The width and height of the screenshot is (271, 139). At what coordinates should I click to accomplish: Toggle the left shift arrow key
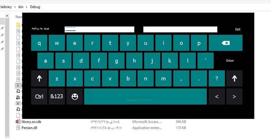point(39,78)
